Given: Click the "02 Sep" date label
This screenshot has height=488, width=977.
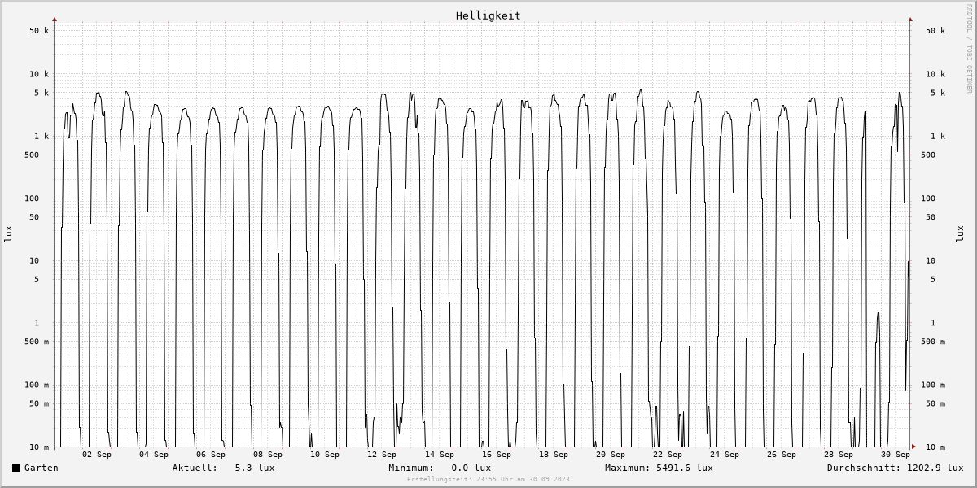Looking at the screenshot, I should 97,455.
